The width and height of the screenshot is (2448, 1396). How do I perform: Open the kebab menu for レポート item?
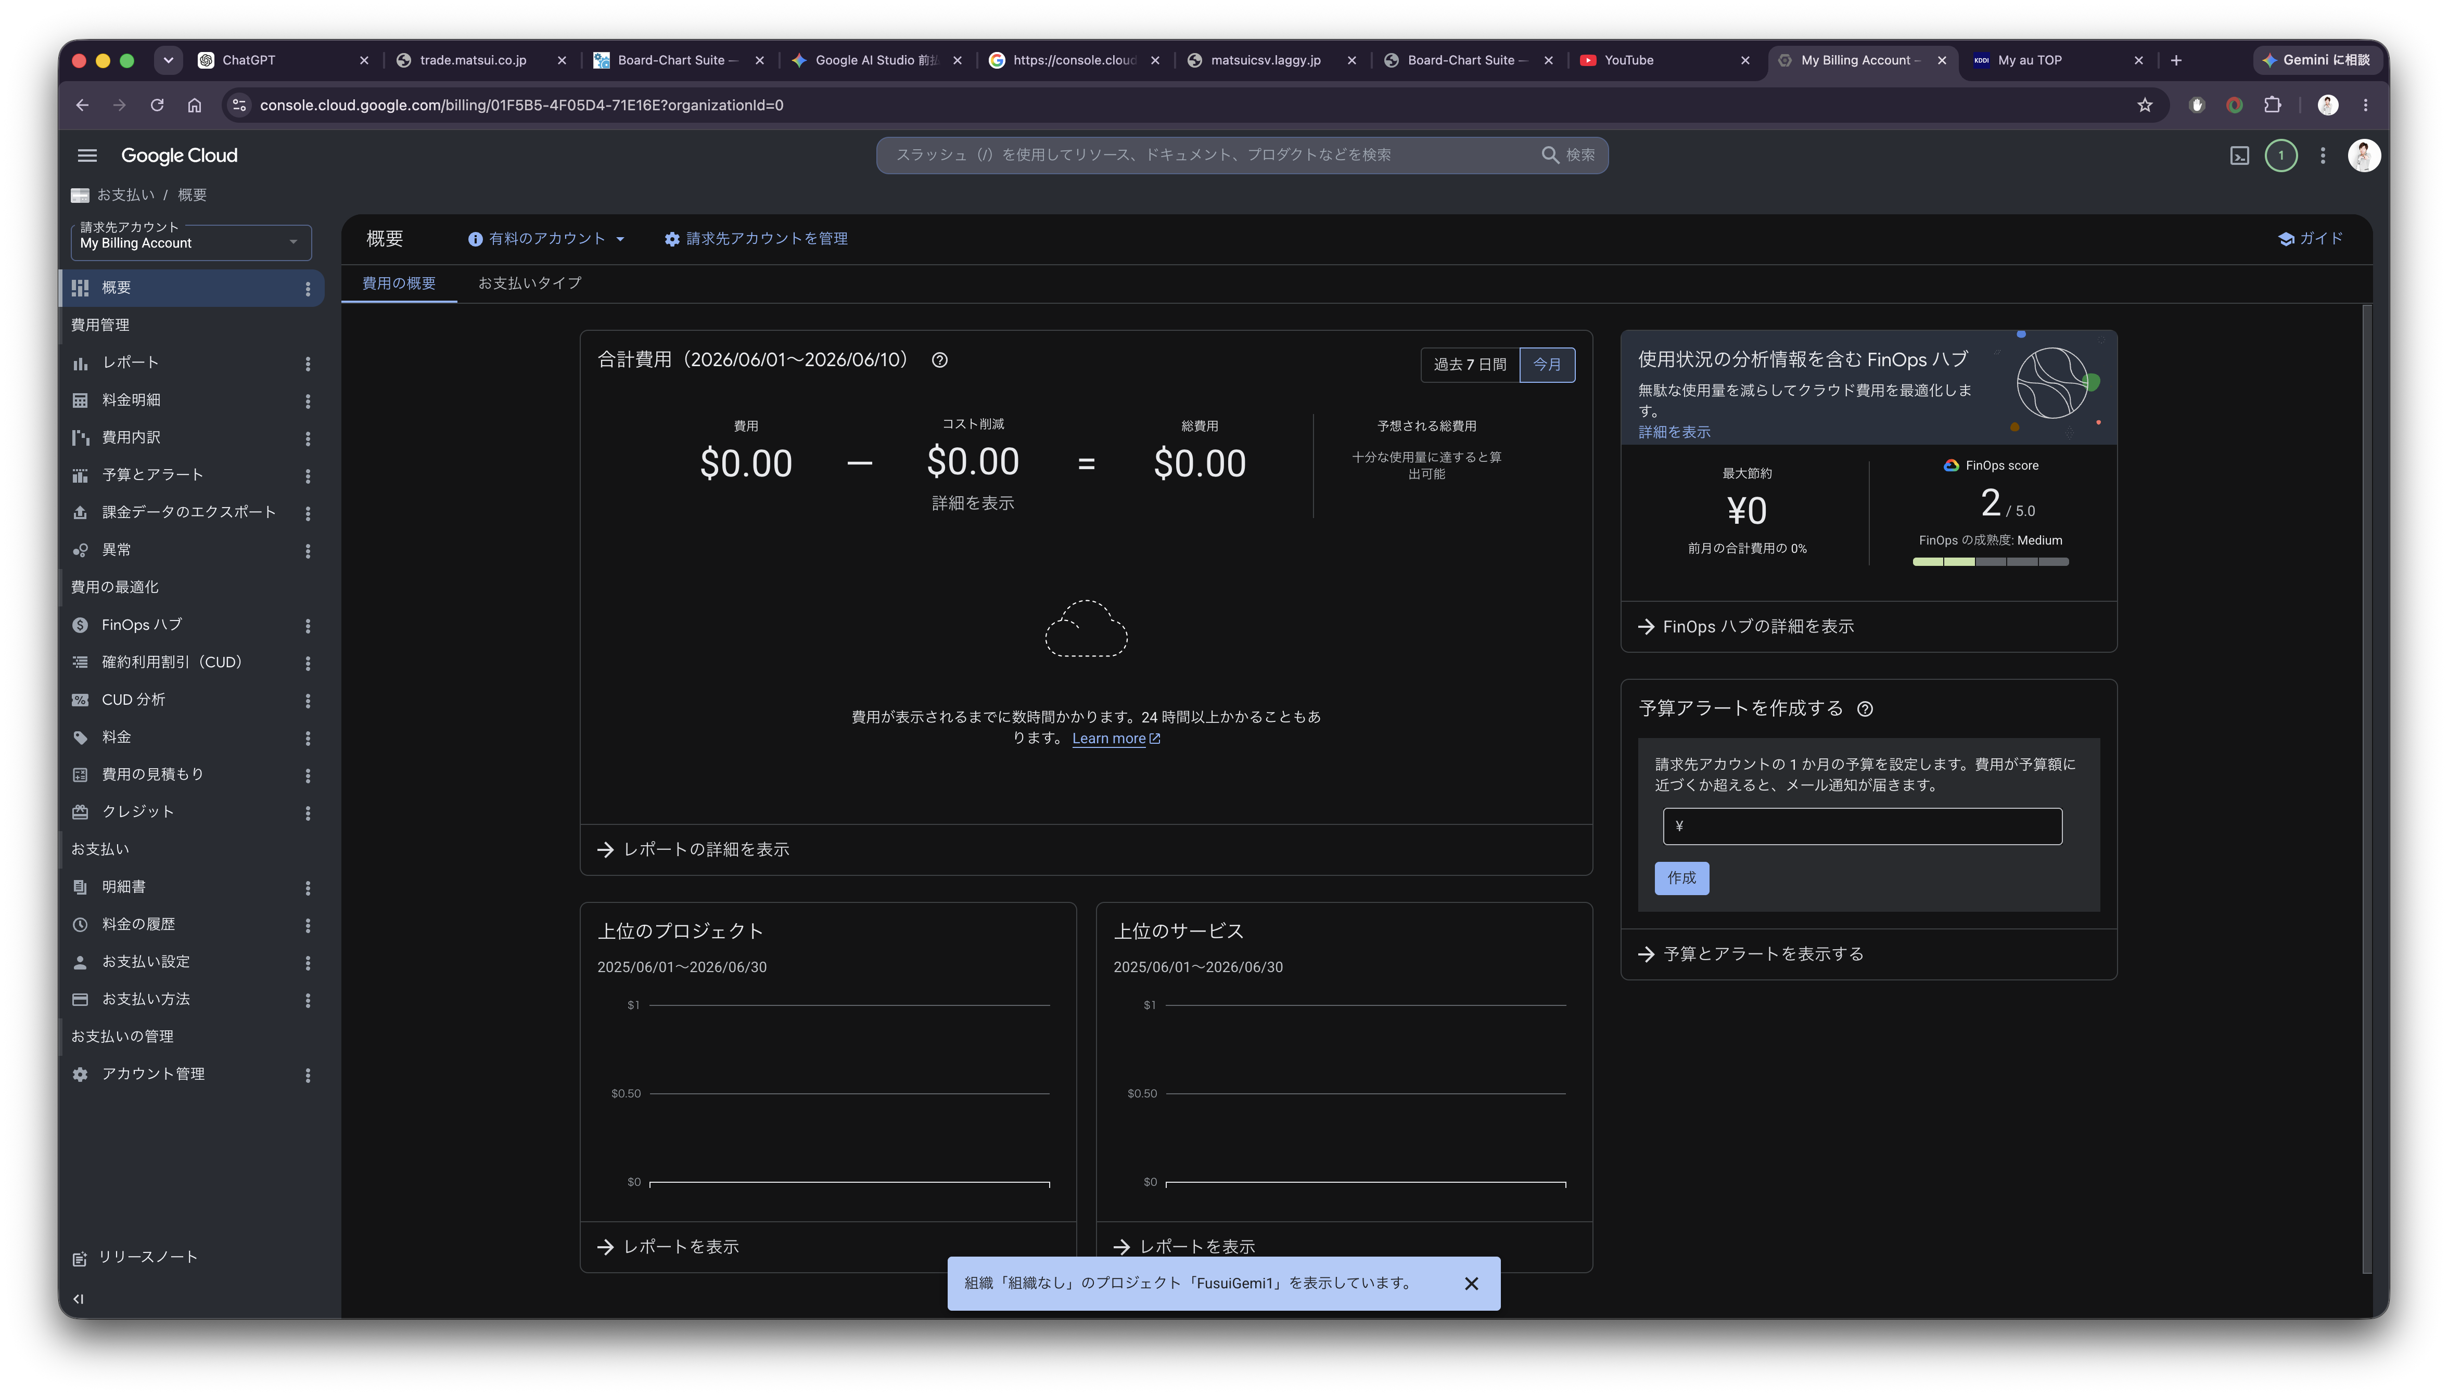point(308,364)
